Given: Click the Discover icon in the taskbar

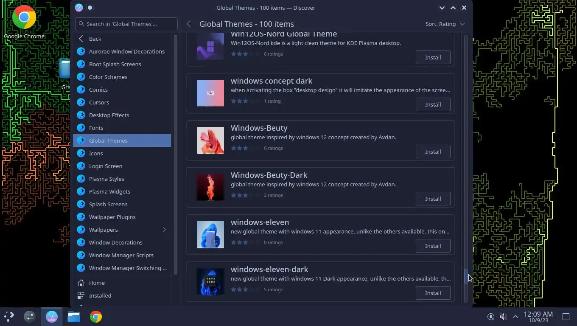Looking at the screenshot, I should point(52,317).
